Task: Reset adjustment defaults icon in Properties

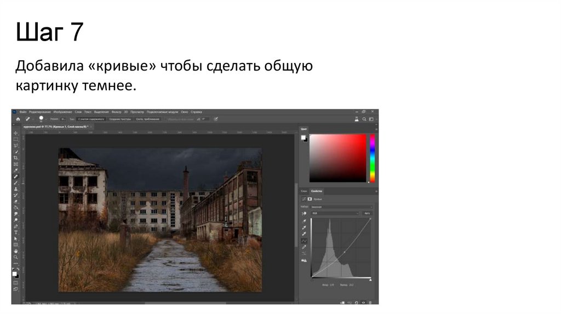Action: tap(356, 303)
